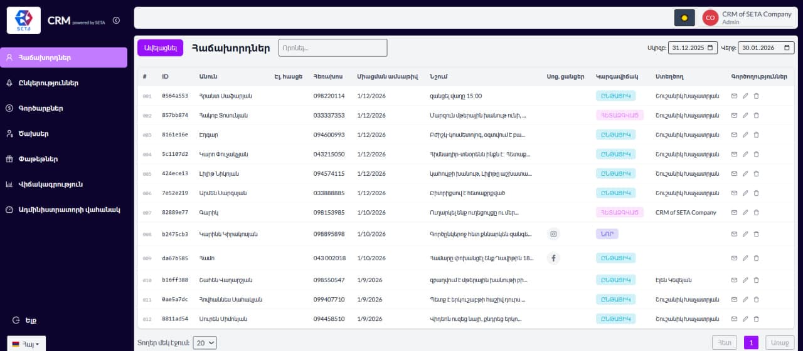The width and height of the screenshot is (803, 351).
Task: Open the Հաճախորդներ sidebar menu item
Action: coord(63,58)
